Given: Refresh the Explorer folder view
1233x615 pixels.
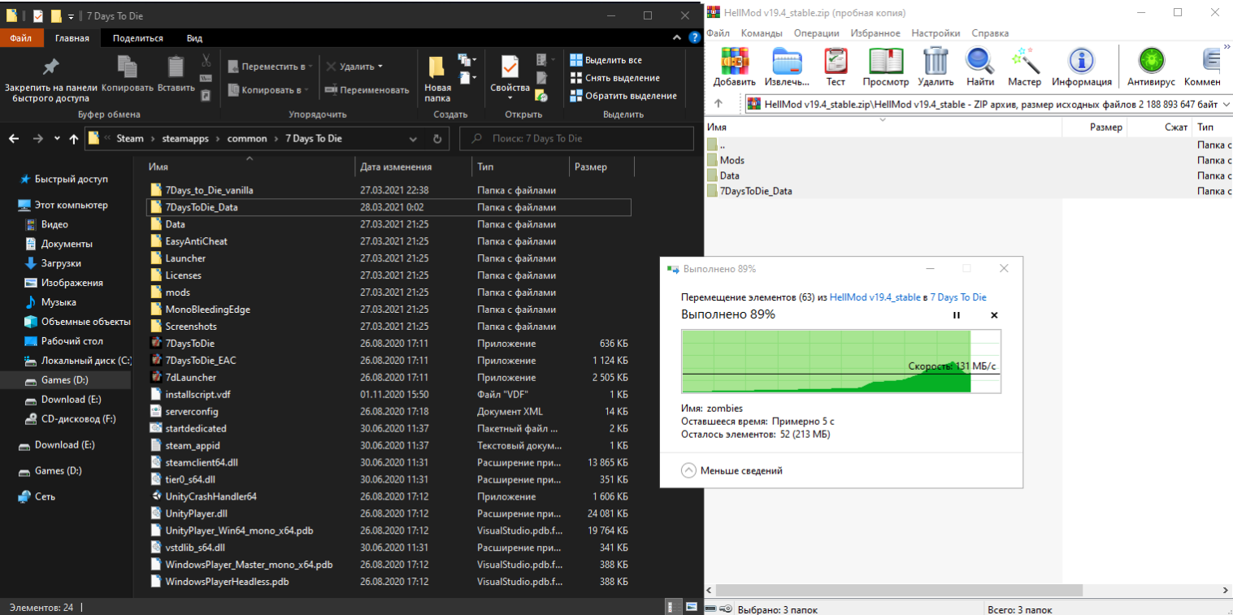Looking at the screenshot, I should click(x=437, y=139).
